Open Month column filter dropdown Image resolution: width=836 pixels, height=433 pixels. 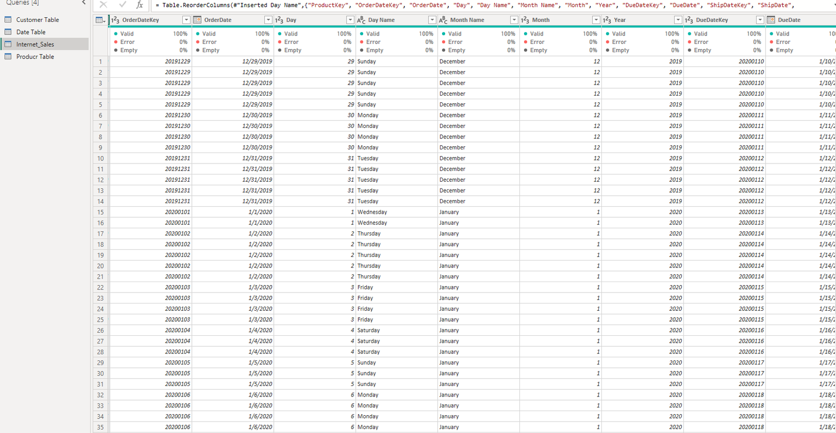coord(596,20)
